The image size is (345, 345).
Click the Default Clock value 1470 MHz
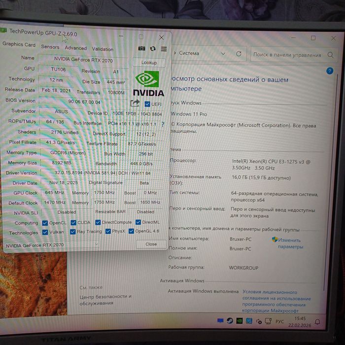55,202
